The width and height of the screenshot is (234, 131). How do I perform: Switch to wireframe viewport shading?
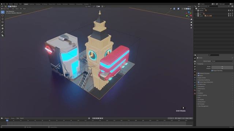185,9
